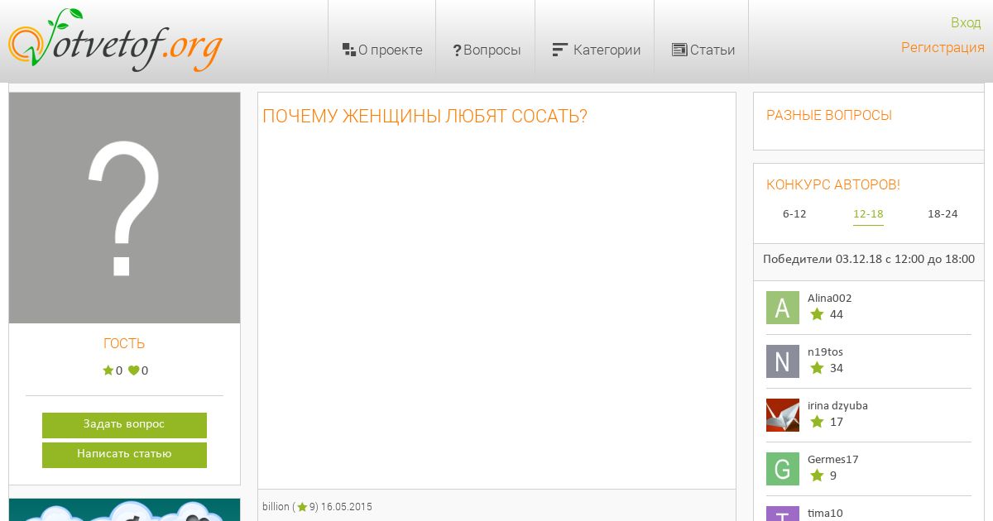The height and width of the screenshot is (521, 993).
Task: Click Germes17's letter G avatar
Action: point(783,469)
